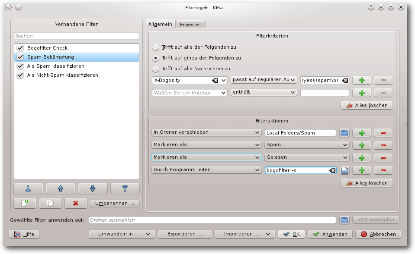Click the question-mark help button in title bar

click(x=371, y=7)
